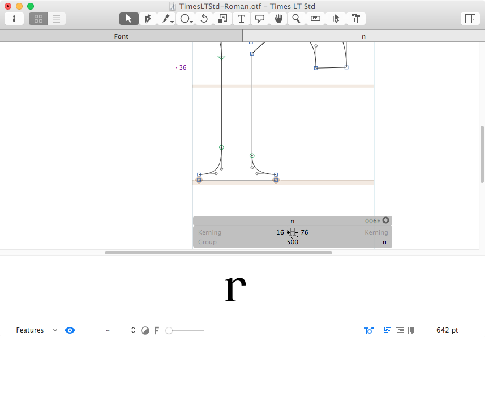Viewport: 493px width, 396px height.
Task: Switch to grid view mode
Action: tap(38, 19)
